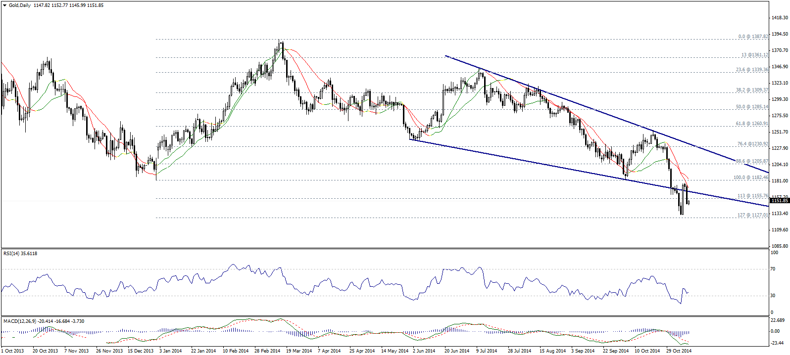Screen dimensions: 790x355
Task: Click the current price tag 1151.85
Action: pyautogui.click(x=779, y=201)
